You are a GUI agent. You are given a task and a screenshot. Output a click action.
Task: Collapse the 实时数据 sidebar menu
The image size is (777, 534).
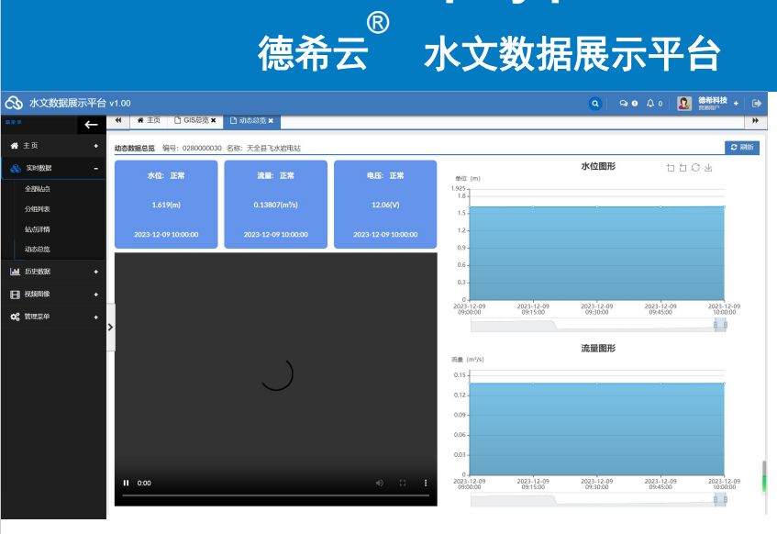click(x=53, y=168)
